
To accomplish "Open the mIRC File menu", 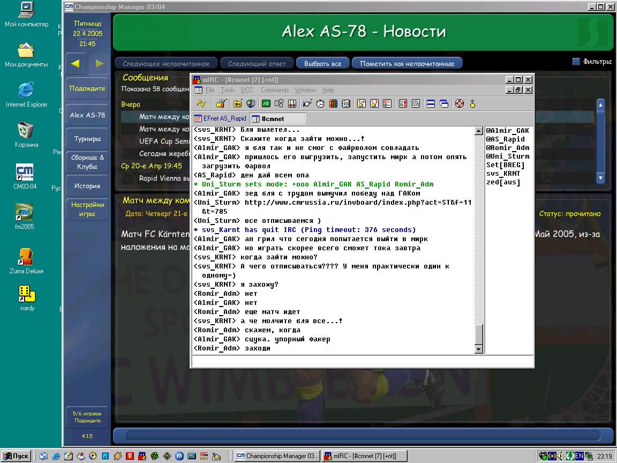I will tap(210, 90).
